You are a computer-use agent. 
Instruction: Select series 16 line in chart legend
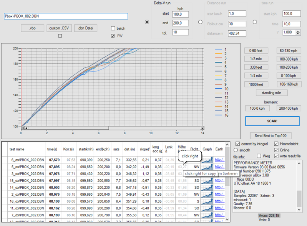[x=219, y=115]
